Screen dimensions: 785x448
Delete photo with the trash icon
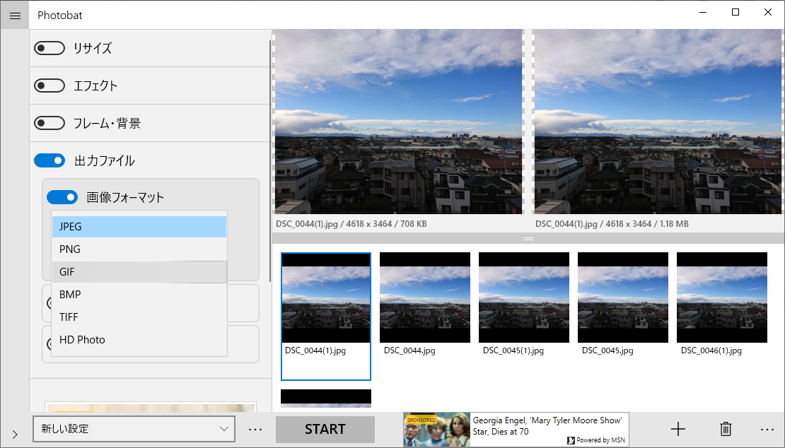[x=726, y=429]
